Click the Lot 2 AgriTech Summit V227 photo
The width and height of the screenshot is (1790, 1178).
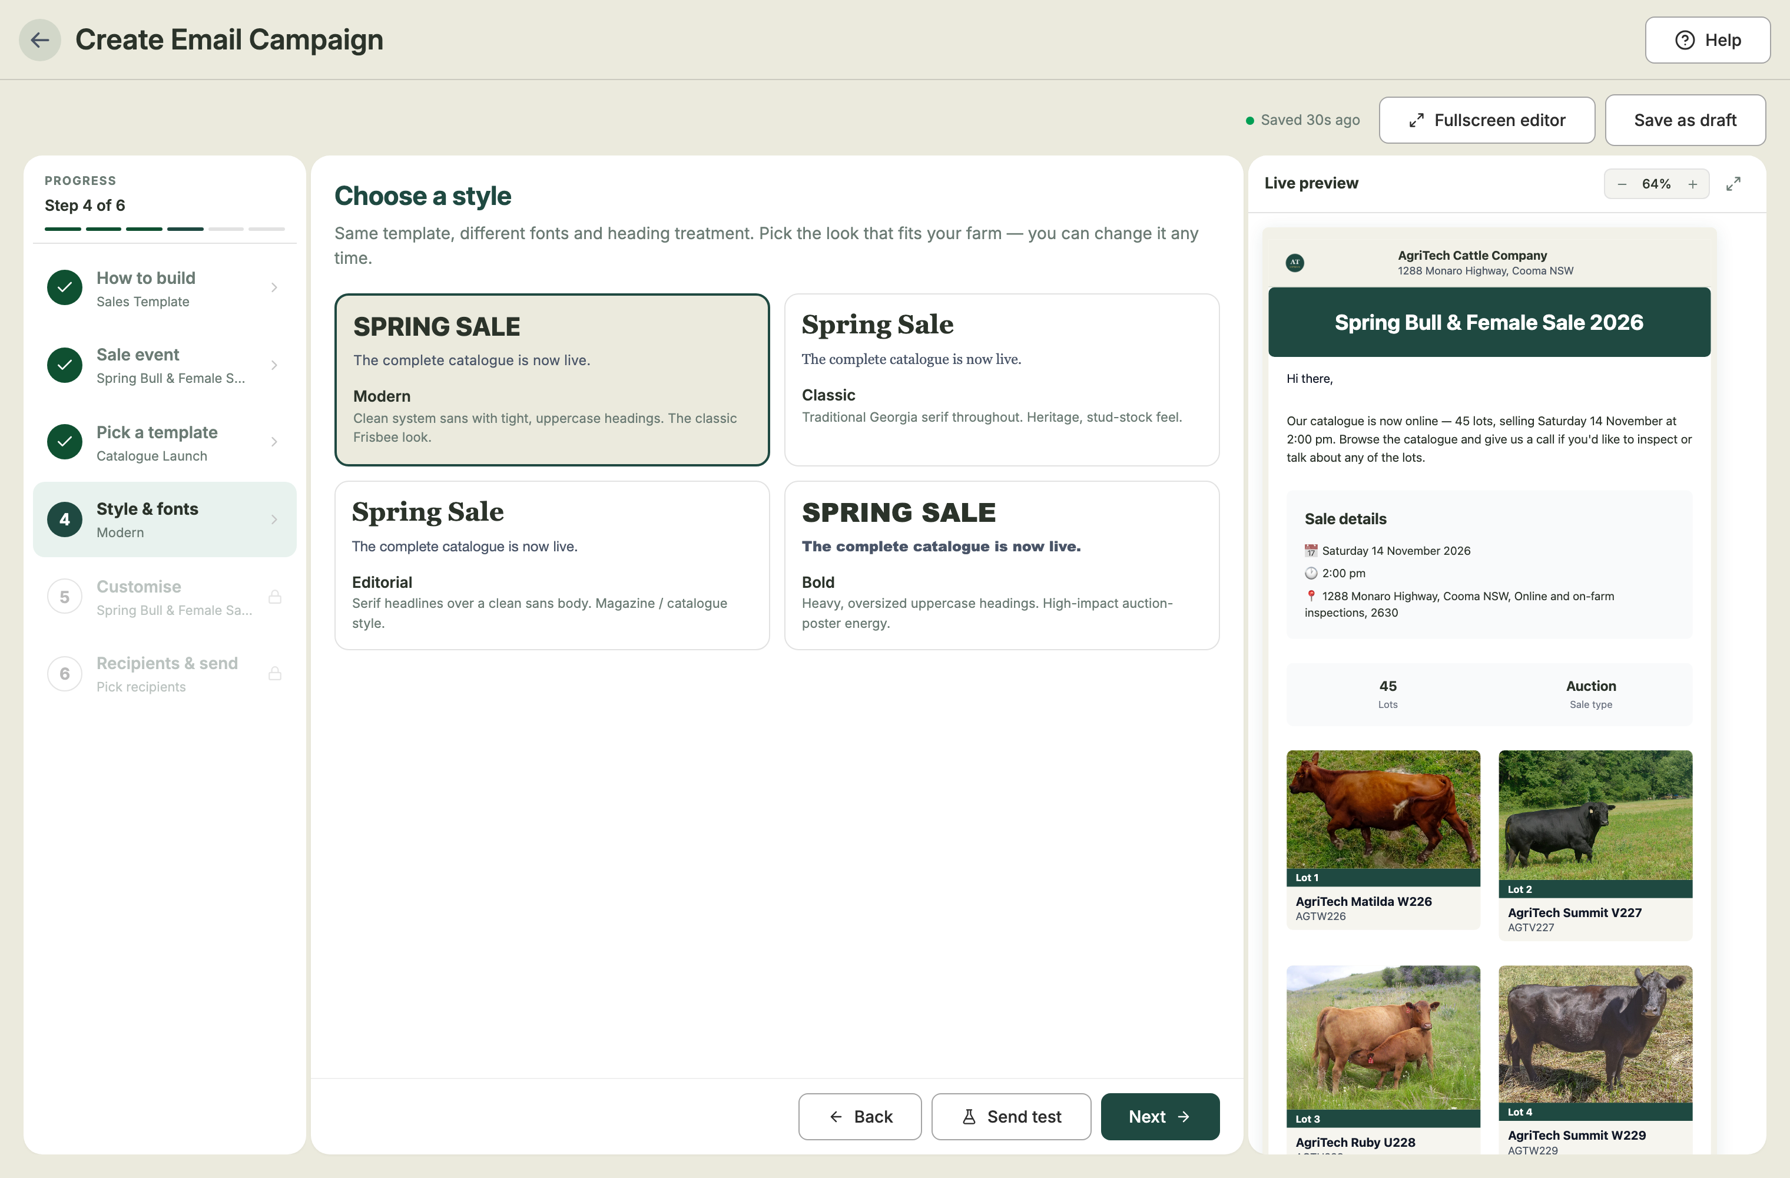tap(1595, 815)
